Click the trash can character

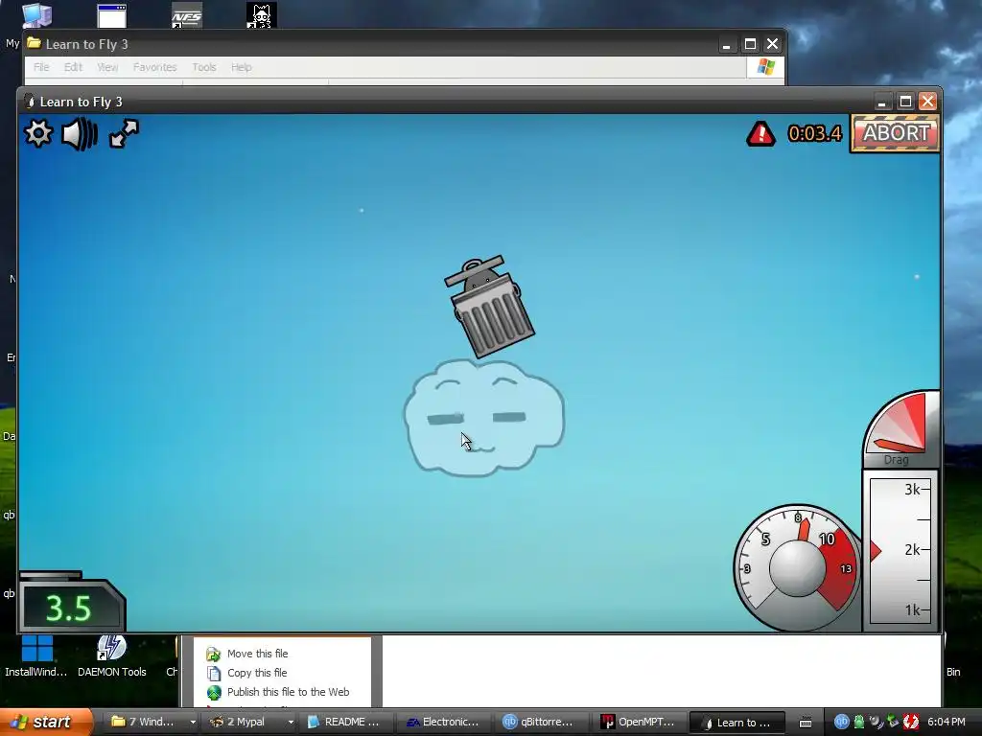coord(489,306)
